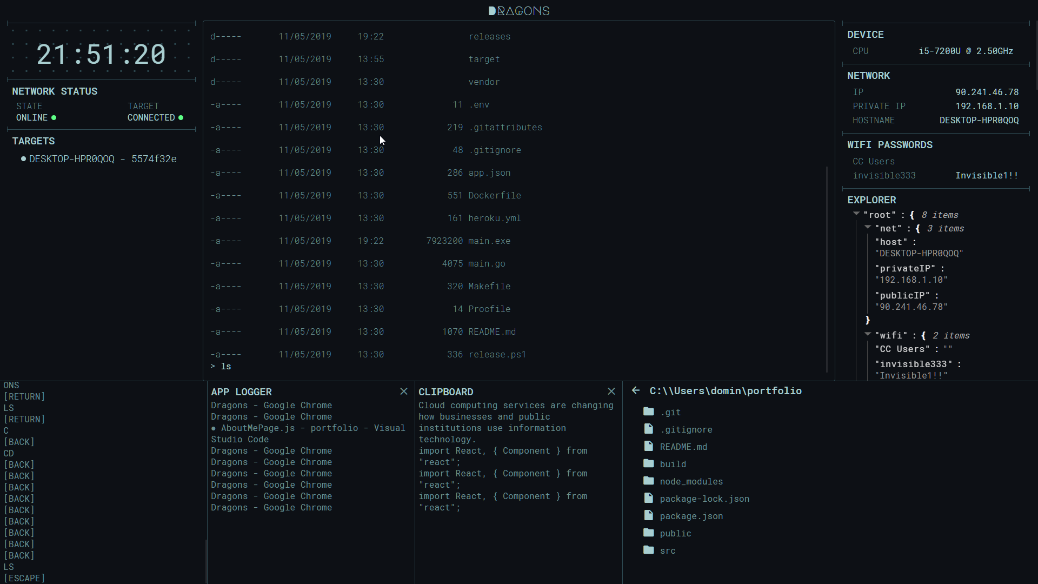Click the path C:\\Users\domin\portfolio
The height and width of the screenshot is (584, 1038).
[x=726, y=391]
